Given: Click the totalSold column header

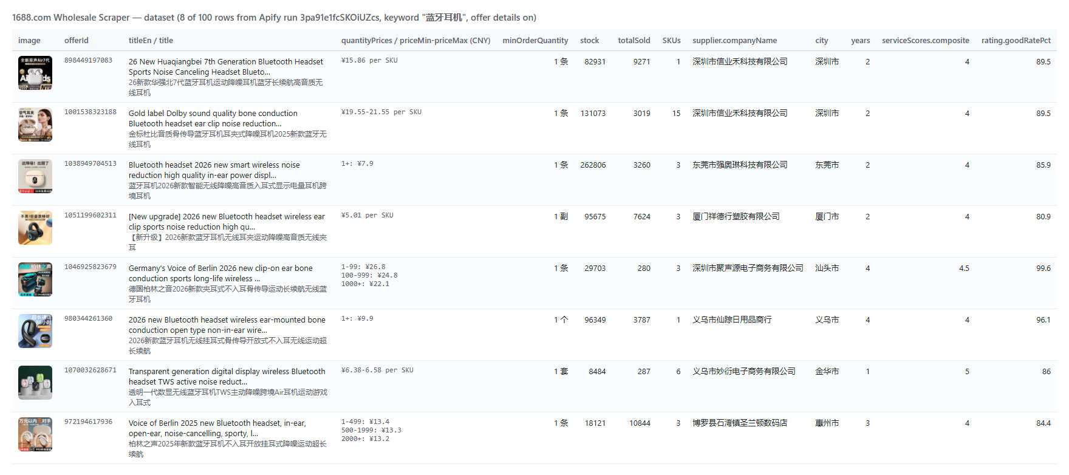Looking at the screenshot, I should coord(634,41).
